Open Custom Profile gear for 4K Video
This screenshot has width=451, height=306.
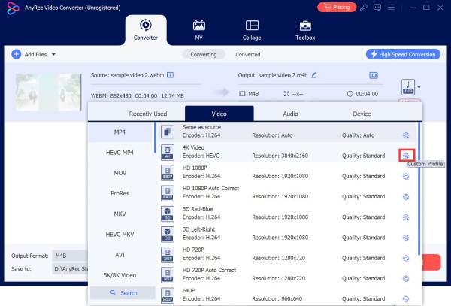[406, 156]
